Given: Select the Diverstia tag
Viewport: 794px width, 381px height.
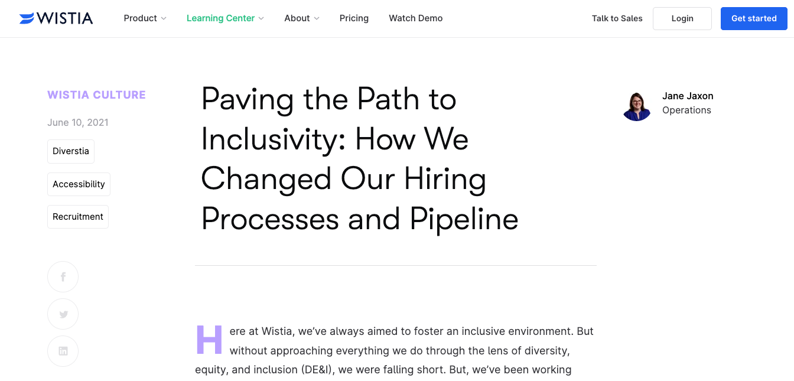Looking at the screenshot, I should pos(70,151).
